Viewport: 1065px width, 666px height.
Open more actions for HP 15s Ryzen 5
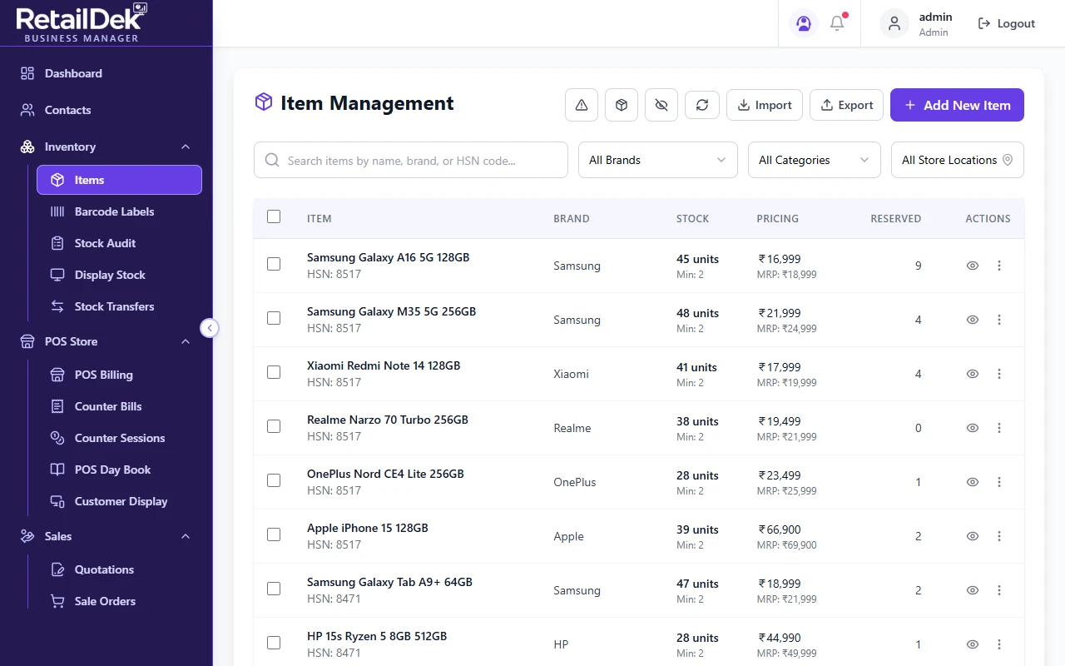(x=999, y=644)
